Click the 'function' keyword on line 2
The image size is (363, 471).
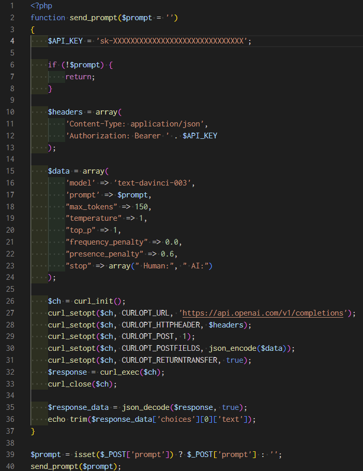point(48,18)
